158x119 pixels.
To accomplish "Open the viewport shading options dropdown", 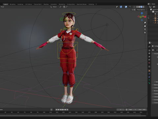I will point(145,7).
